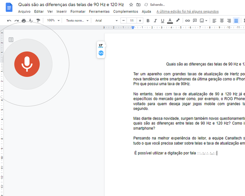Open the Formatar menu
This screenshot has width=245, height=196.
pyautogui.click(x=78, y=12)
